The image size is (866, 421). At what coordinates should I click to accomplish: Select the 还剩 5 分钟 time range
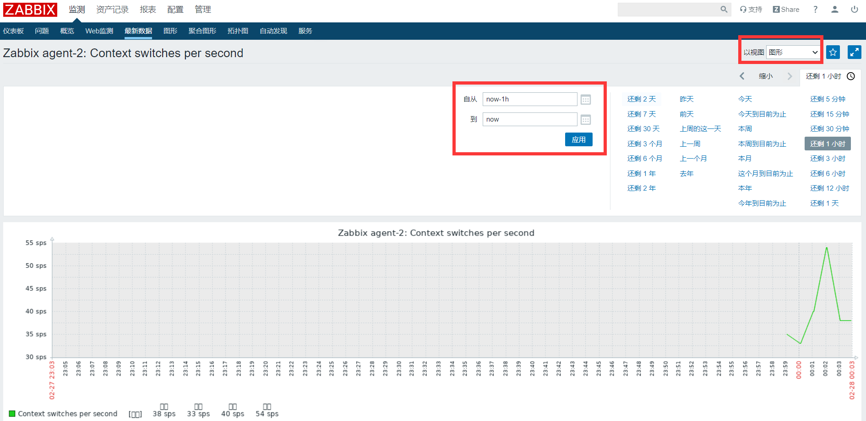(x=828, y=99)
